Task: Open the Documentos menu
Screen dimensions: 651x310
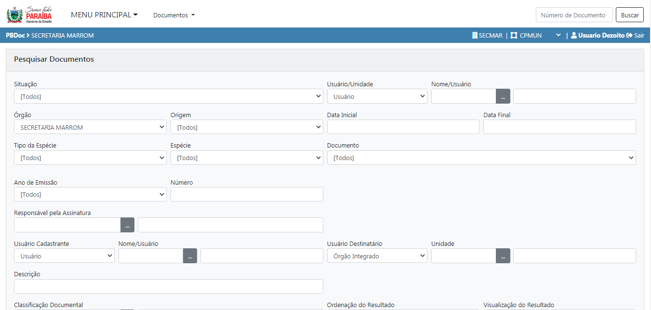Action: click(174, 15)
